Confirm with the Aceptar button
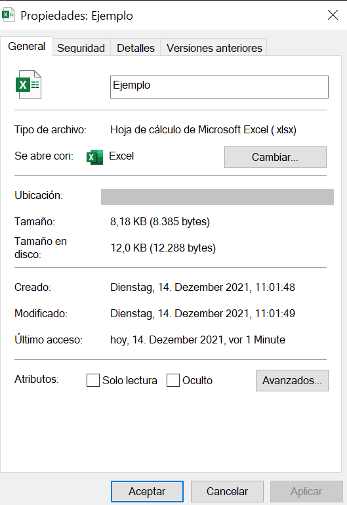Screen dimensions: 347x505 coord(148,491)
